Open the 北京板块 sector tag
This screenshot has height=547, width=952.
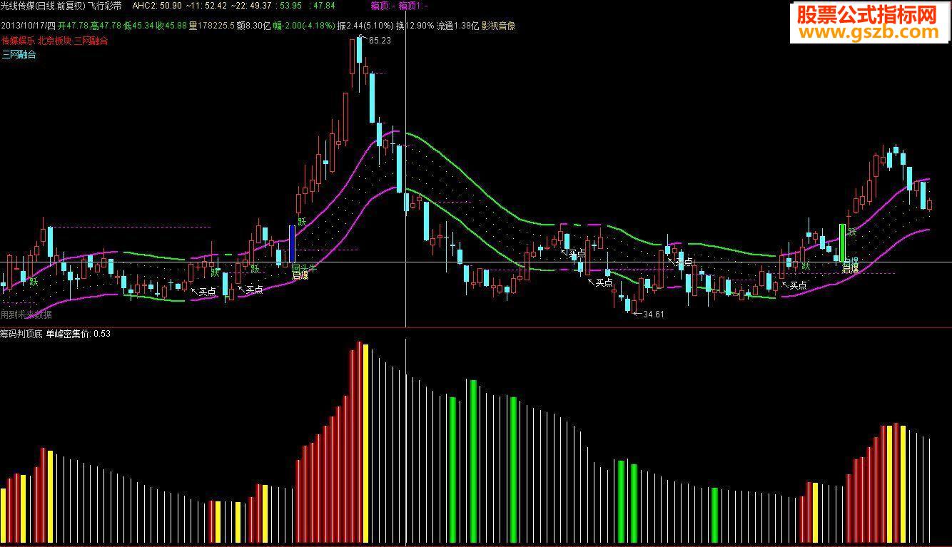(x=54, y=41)
